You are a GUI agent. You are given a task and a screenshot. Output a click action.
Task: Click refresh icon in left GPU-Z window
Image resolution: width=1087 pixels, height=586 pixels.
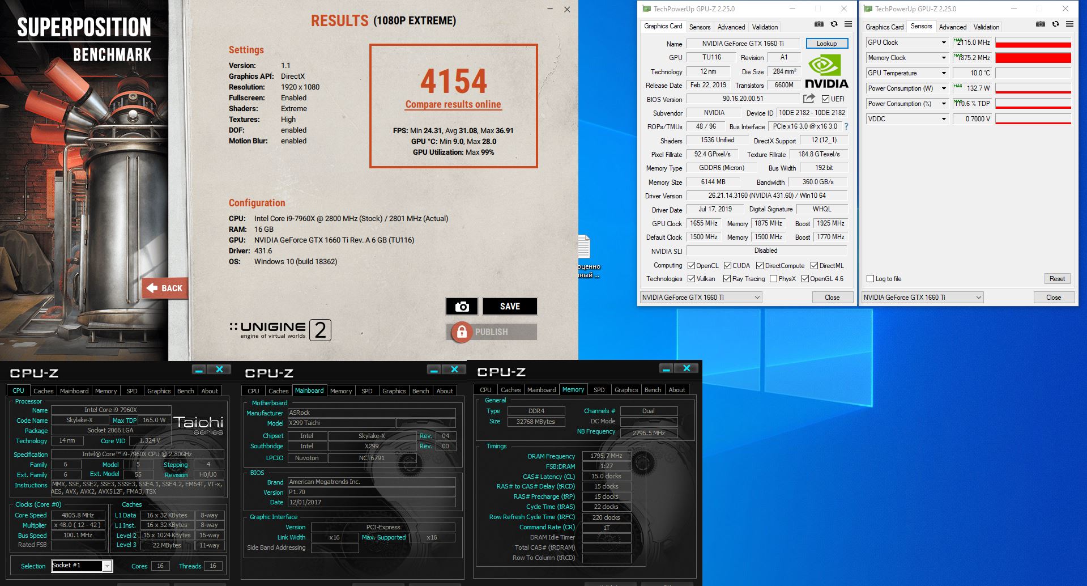click(834, 24)
